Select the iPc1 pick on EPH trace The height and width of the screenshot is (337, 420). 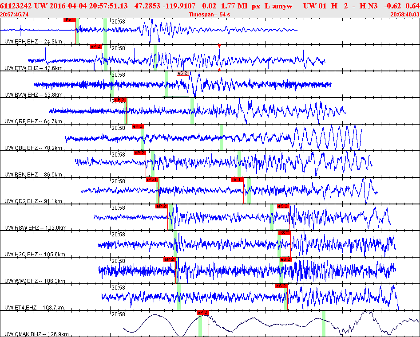[x=70, y=20]
